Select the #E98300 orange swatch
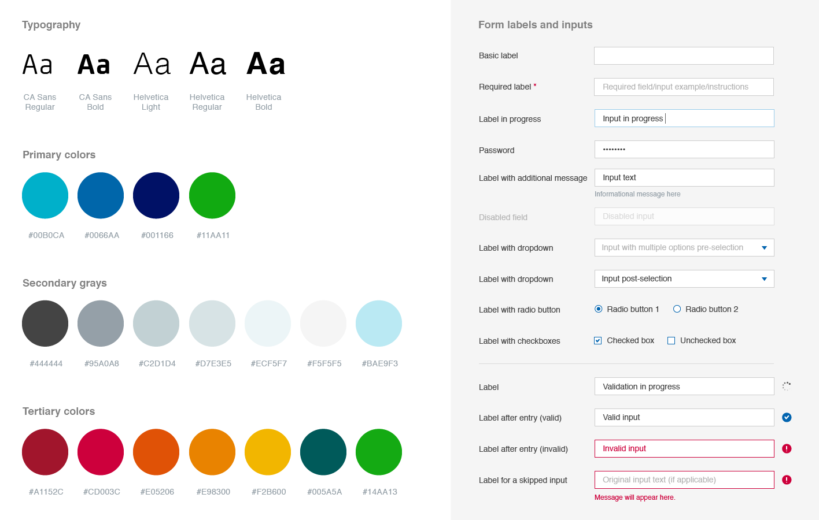Screen dimensions: 819x520 pos(212,452)
